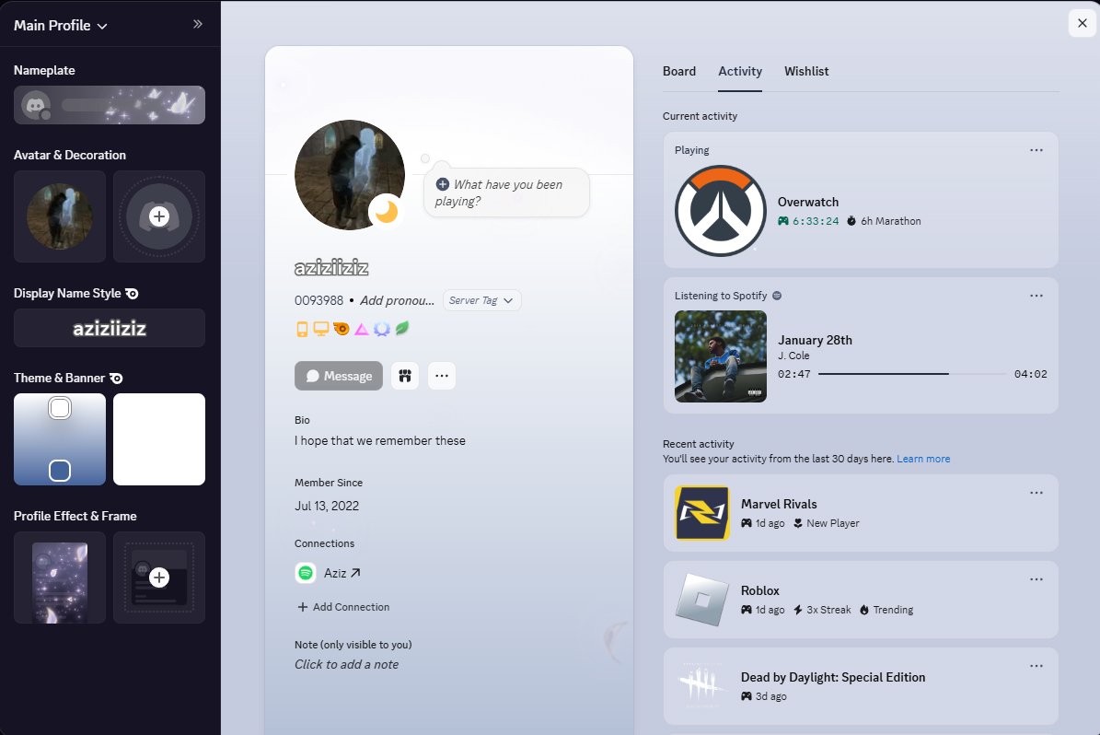
Task: Open the Main Profile dropdown
Action: [61, 25]
